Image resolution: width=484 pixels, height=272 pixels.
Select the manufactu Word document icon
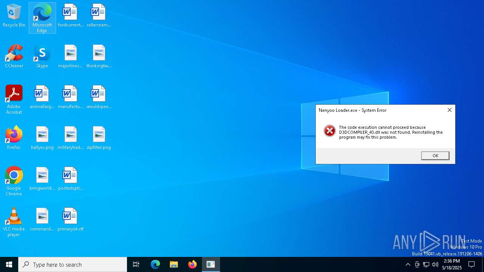tap(70, 97)
